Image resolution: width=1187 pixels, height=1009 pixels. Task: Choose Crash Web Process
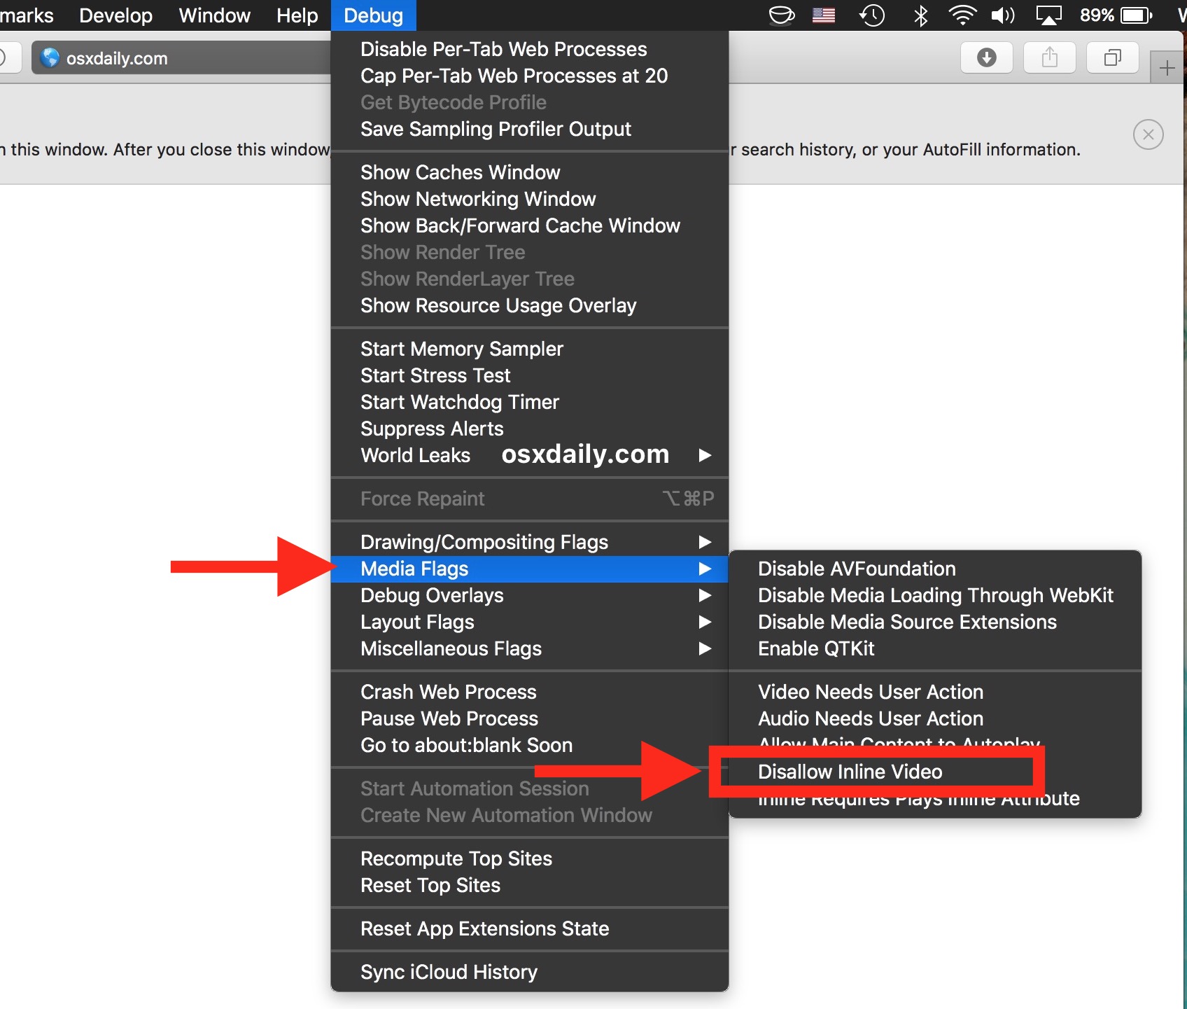coord(448,692)
